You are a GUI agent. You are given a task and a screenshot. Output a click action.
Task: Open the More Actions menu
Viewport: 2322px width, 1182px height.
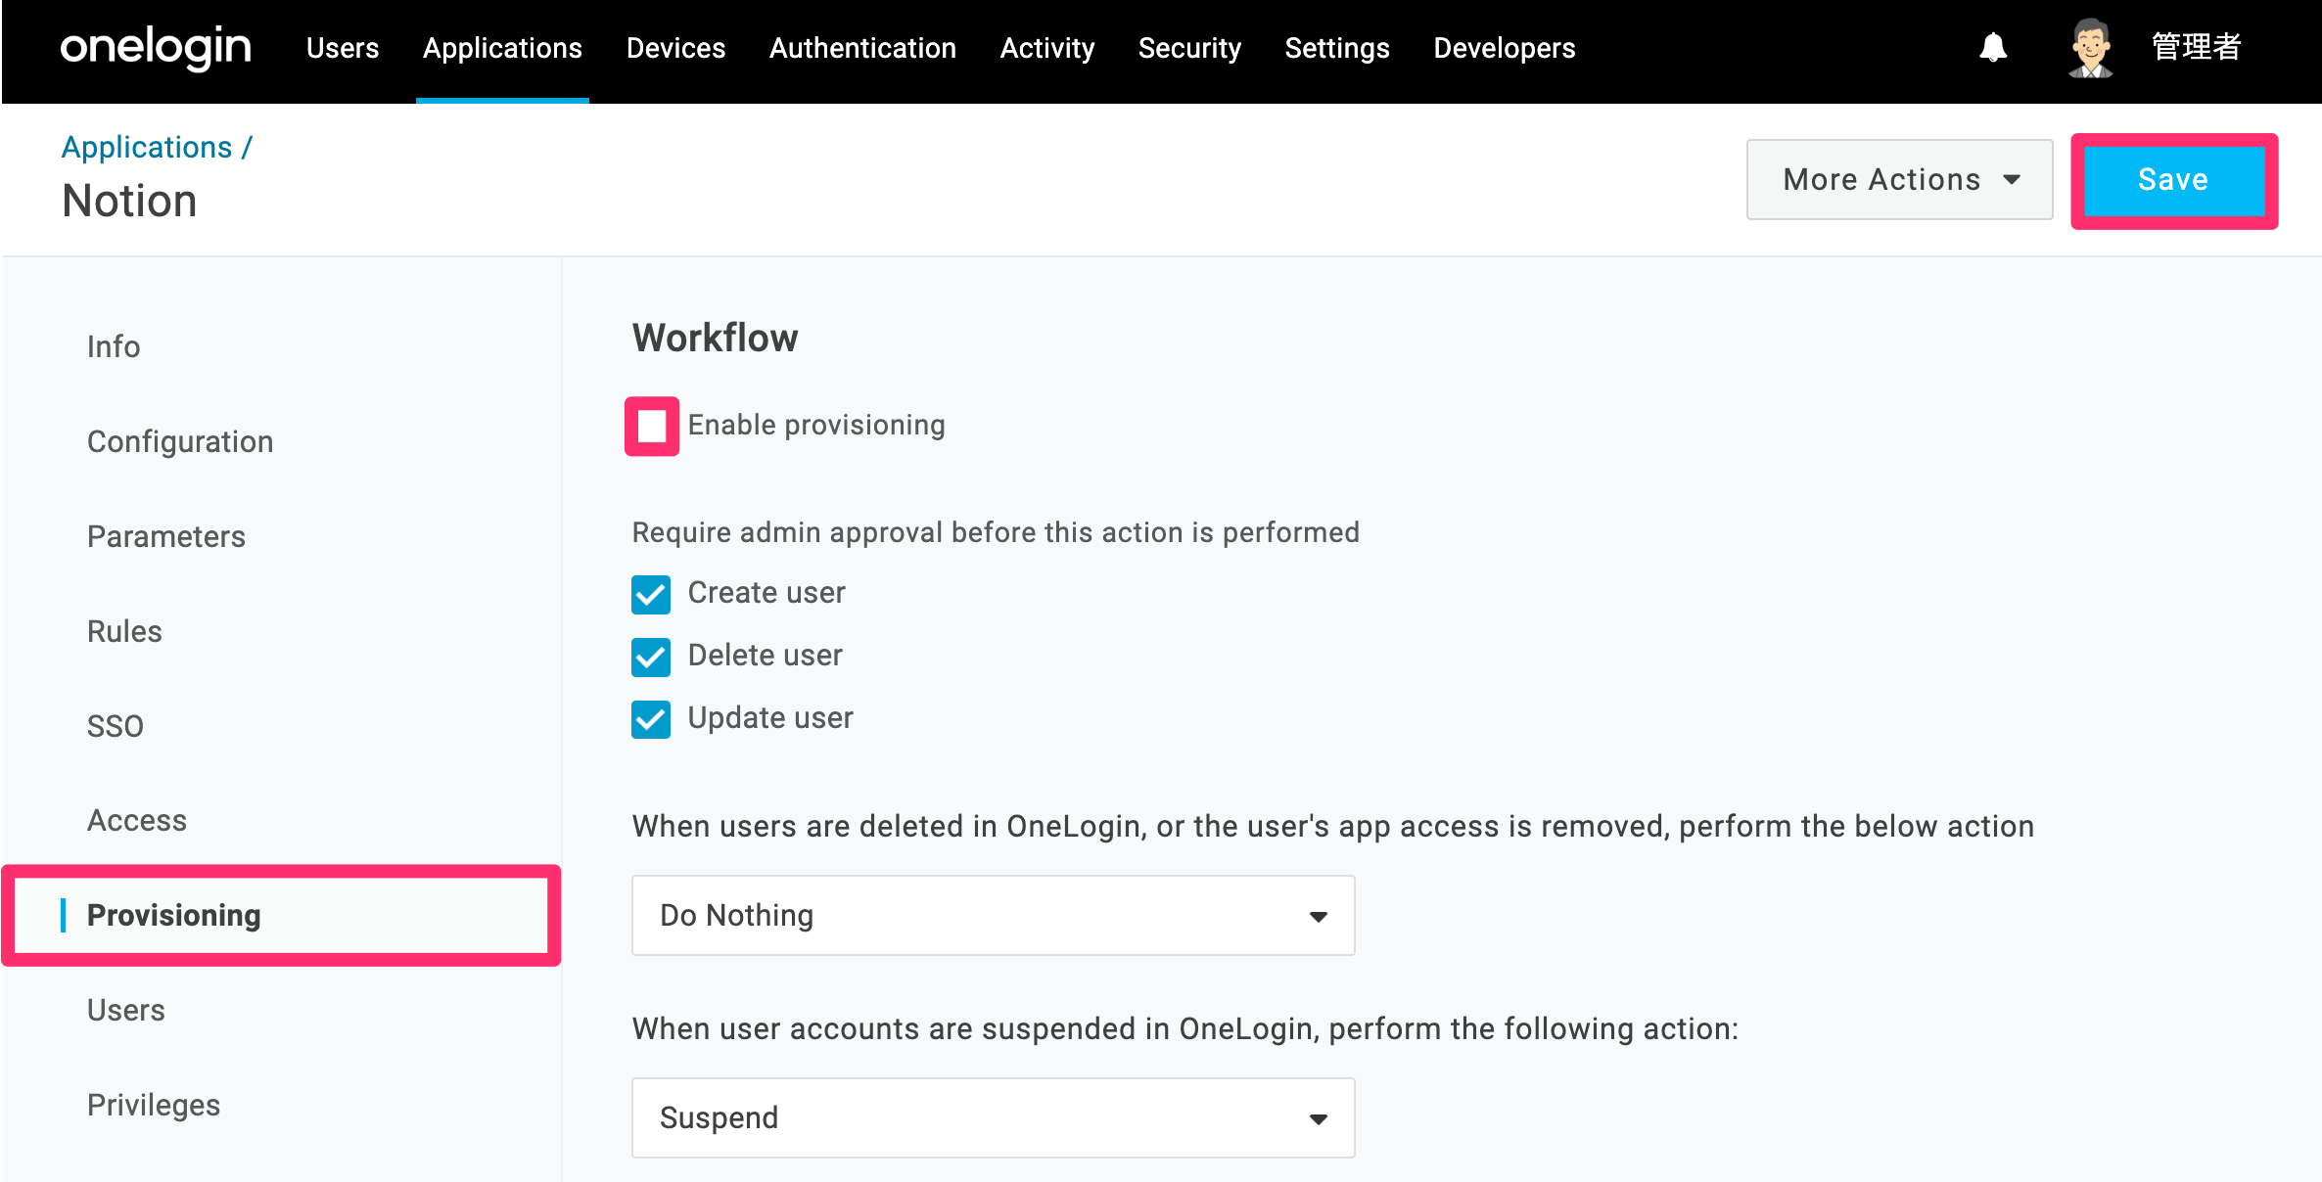(x=1899, y=180)
